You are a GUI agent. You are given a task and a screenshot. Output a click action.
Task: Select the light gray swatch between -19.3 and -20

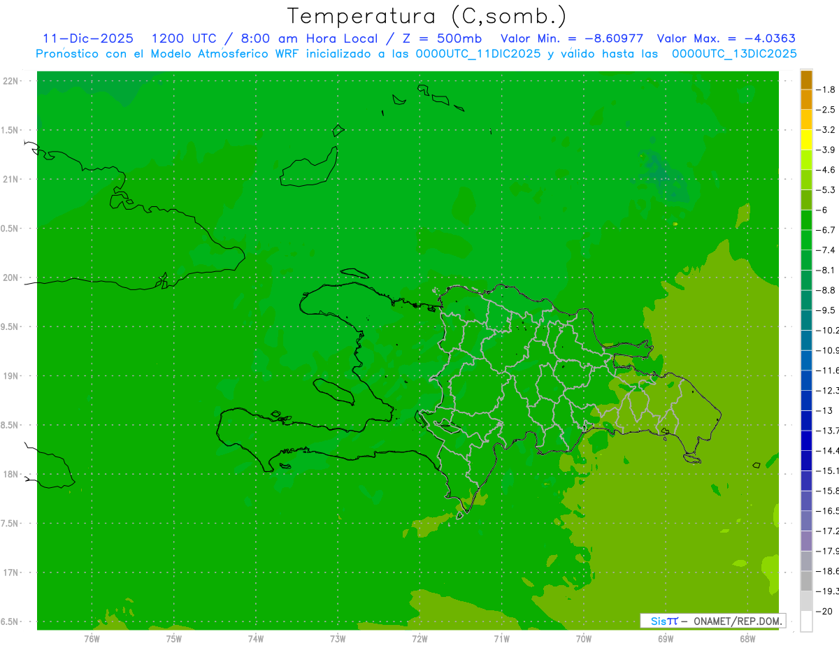tap(806, 601)
